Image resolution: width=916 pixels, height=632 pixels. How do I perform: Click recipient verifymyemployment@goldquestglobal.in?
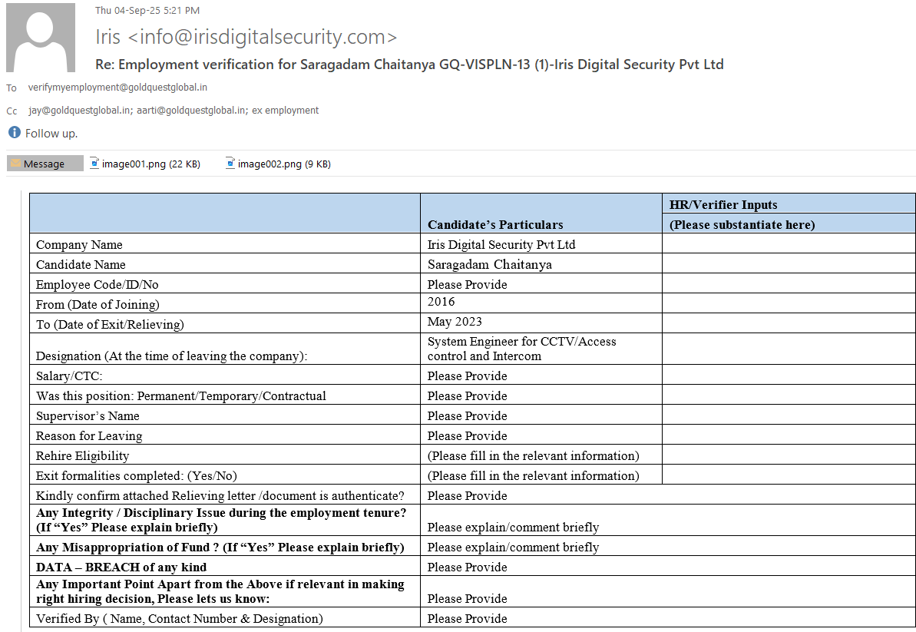coord(117,87)
